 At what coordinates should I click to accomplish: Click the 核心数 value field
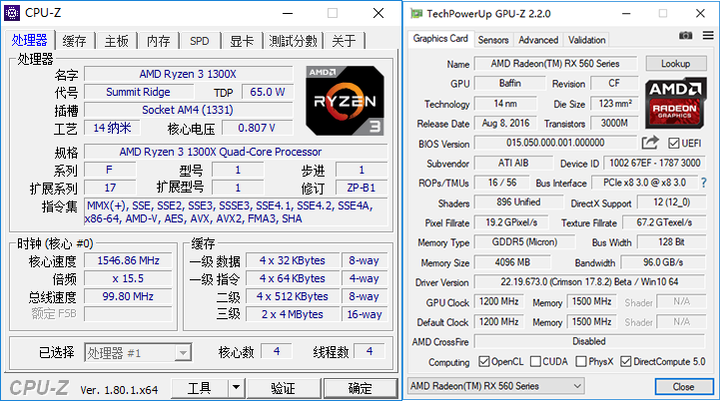(277, 351)
